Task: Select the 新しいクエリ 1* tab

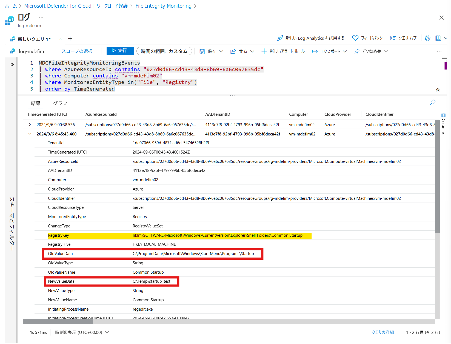Action: 34,39
